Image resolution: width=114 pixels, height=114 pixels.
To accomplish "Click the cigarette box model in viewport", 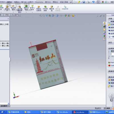I will (48, 65).
